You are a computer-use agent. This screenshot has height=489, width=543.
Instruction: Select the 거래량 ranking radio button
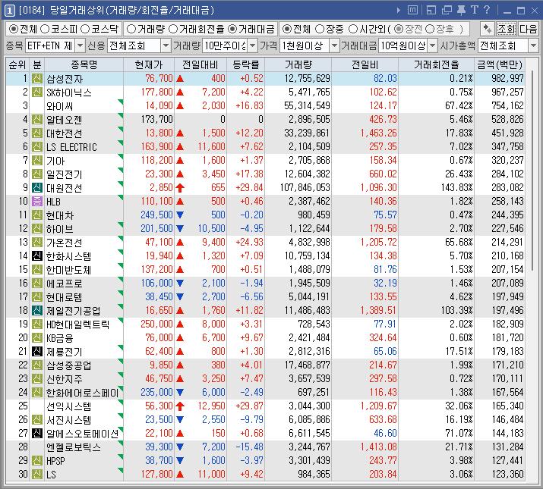click(x=131, y=29)
